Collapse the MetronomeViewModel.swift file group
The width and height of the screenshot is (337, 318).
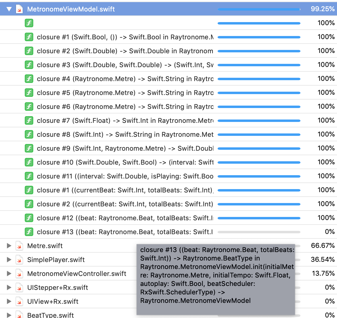9,9
